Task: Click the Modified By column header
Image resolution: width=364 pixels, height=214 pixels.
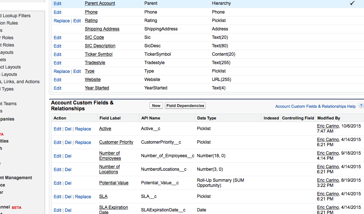Action: pyautogui.click(x=328, y=118)
